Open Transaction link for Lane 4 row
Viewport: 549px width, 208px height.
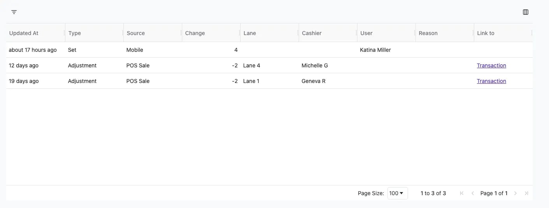(x=491, y=65)
